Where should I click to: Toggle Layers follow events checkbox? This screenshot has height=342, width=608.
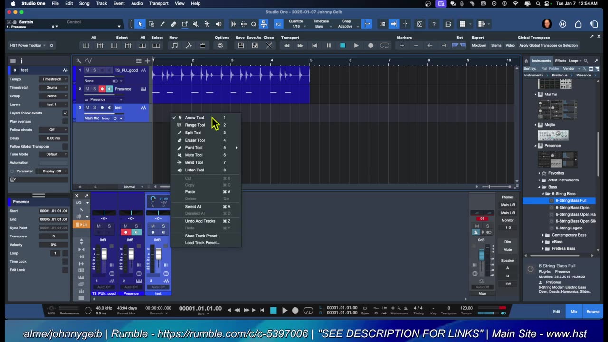pyautogui.click(x=66, y=113)
